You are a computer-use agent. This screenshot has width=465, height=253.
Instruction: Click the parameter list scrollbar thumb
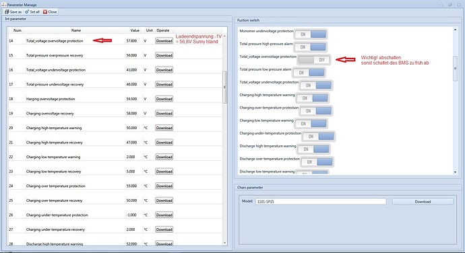224,87
